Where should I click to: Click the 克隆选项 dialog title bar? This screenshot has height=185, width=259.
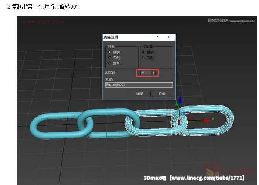(x=126, y=37)
